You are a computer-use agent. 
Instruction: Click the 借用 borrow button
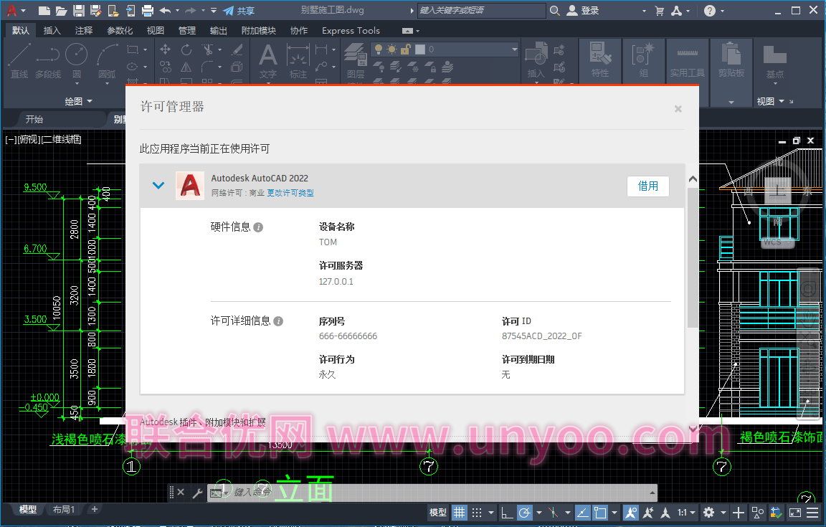point(648,186)
